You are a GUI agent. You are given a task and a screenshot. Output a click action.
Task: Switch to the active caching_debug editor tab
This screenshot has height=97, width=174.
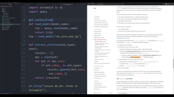(67, 4)
